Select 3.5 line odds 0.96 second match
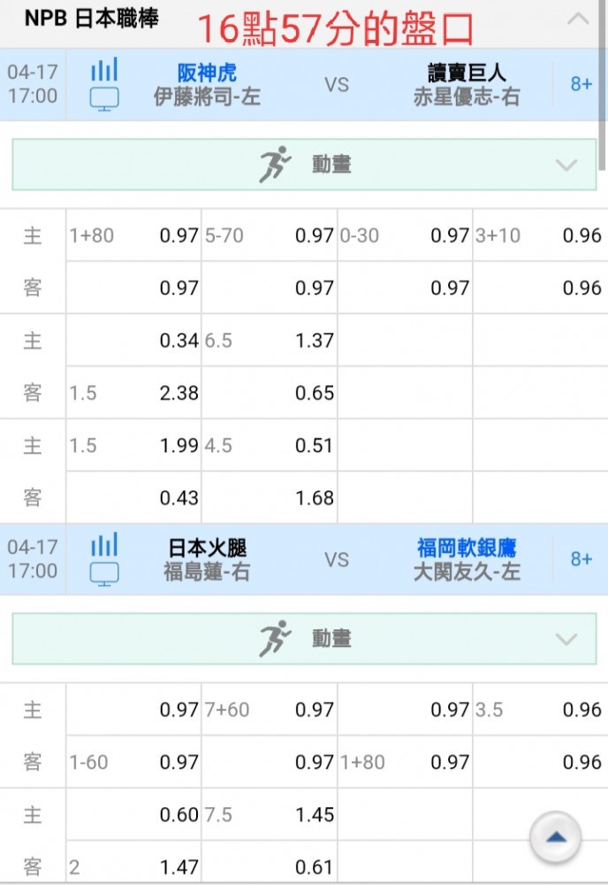Image resolution: width=608 pixels, height=885 pixels. 540,710
